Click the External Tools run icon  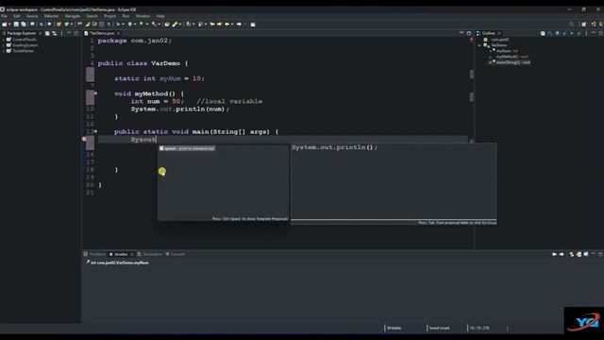click(x=154, y=24)
